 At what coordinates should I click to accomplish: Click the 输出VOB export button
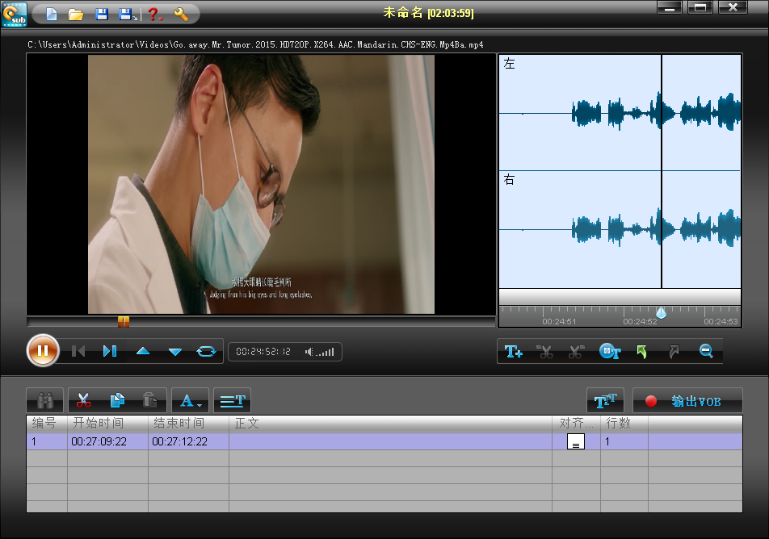(x=687, y=401)
